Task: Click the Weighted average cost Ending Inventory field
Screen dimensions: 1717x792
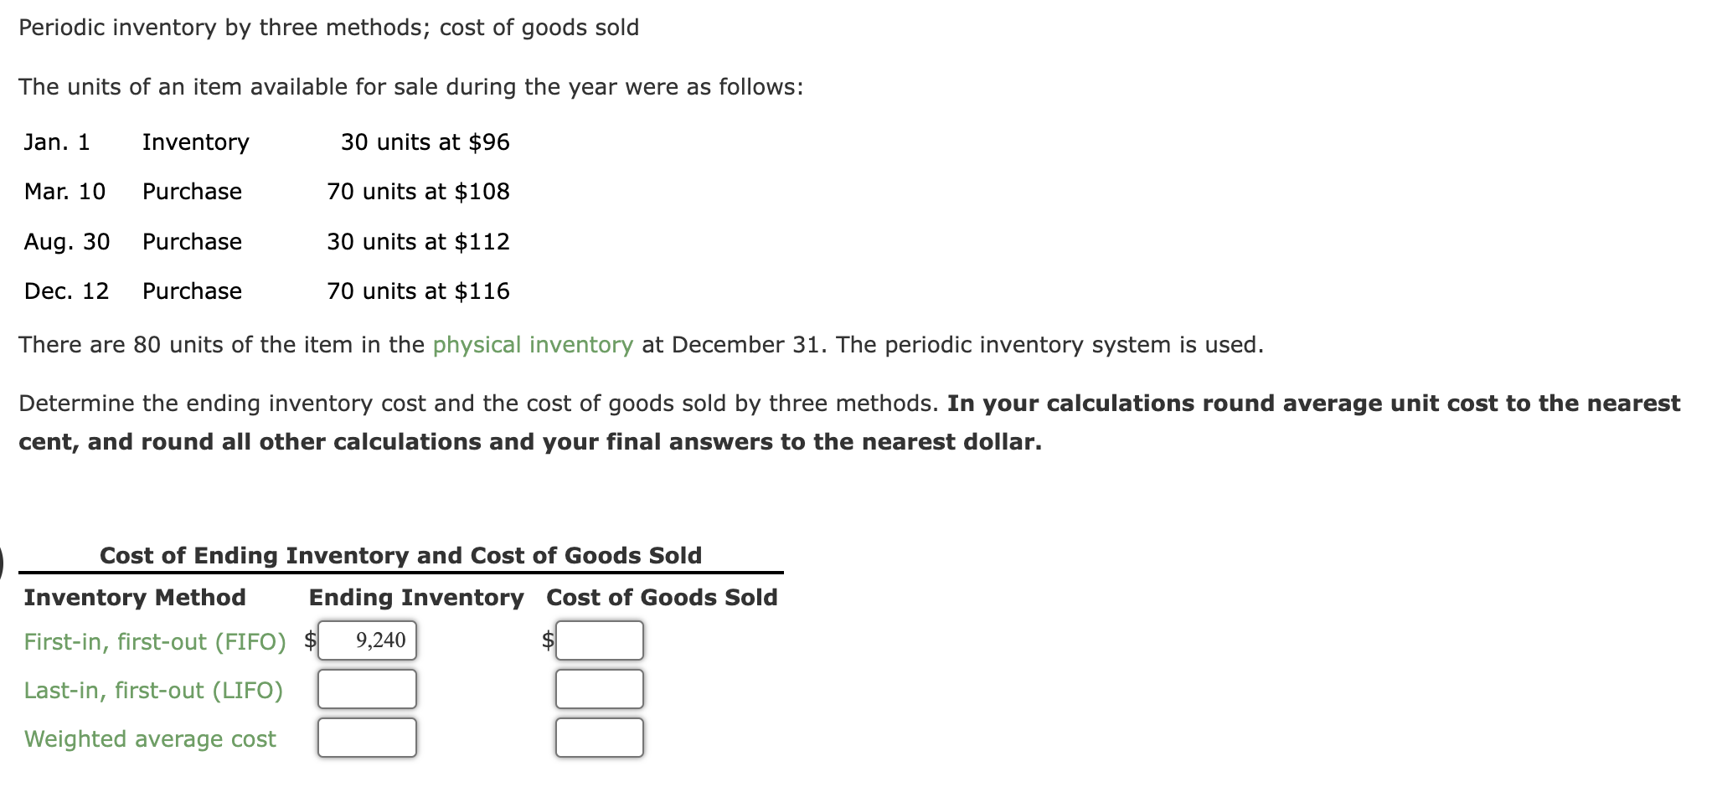Action: [x=367, y=738]
